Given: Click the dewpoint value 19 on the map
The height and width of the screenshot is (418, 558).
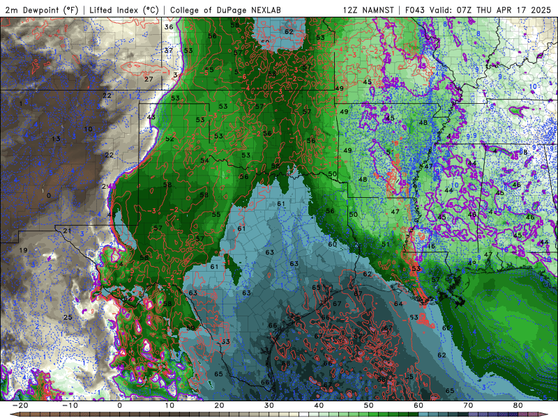Looking at the screenshot, I should coord(24,250).
